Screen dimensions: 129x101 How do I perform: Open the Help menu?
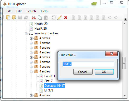[44, 11]
